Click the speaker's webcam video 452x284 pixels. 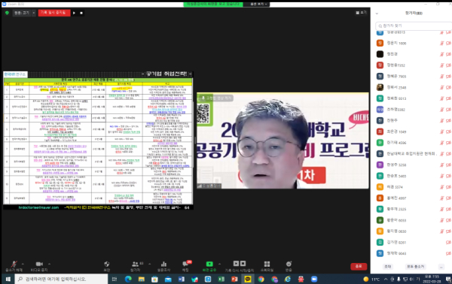pyautogui.click(x=282, y=140)
